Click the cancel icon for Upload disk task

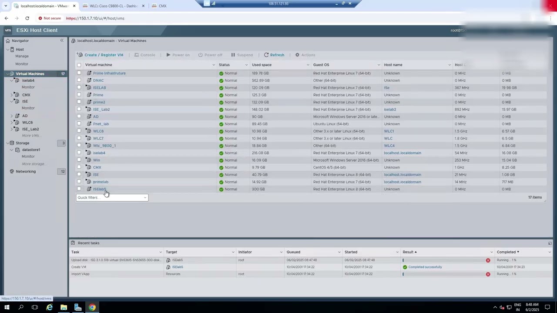point(488,260)
